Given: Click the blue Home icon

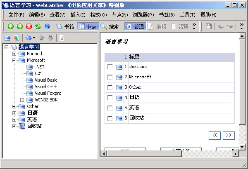Looking at the screenshot, I should [x=47, y=26].
